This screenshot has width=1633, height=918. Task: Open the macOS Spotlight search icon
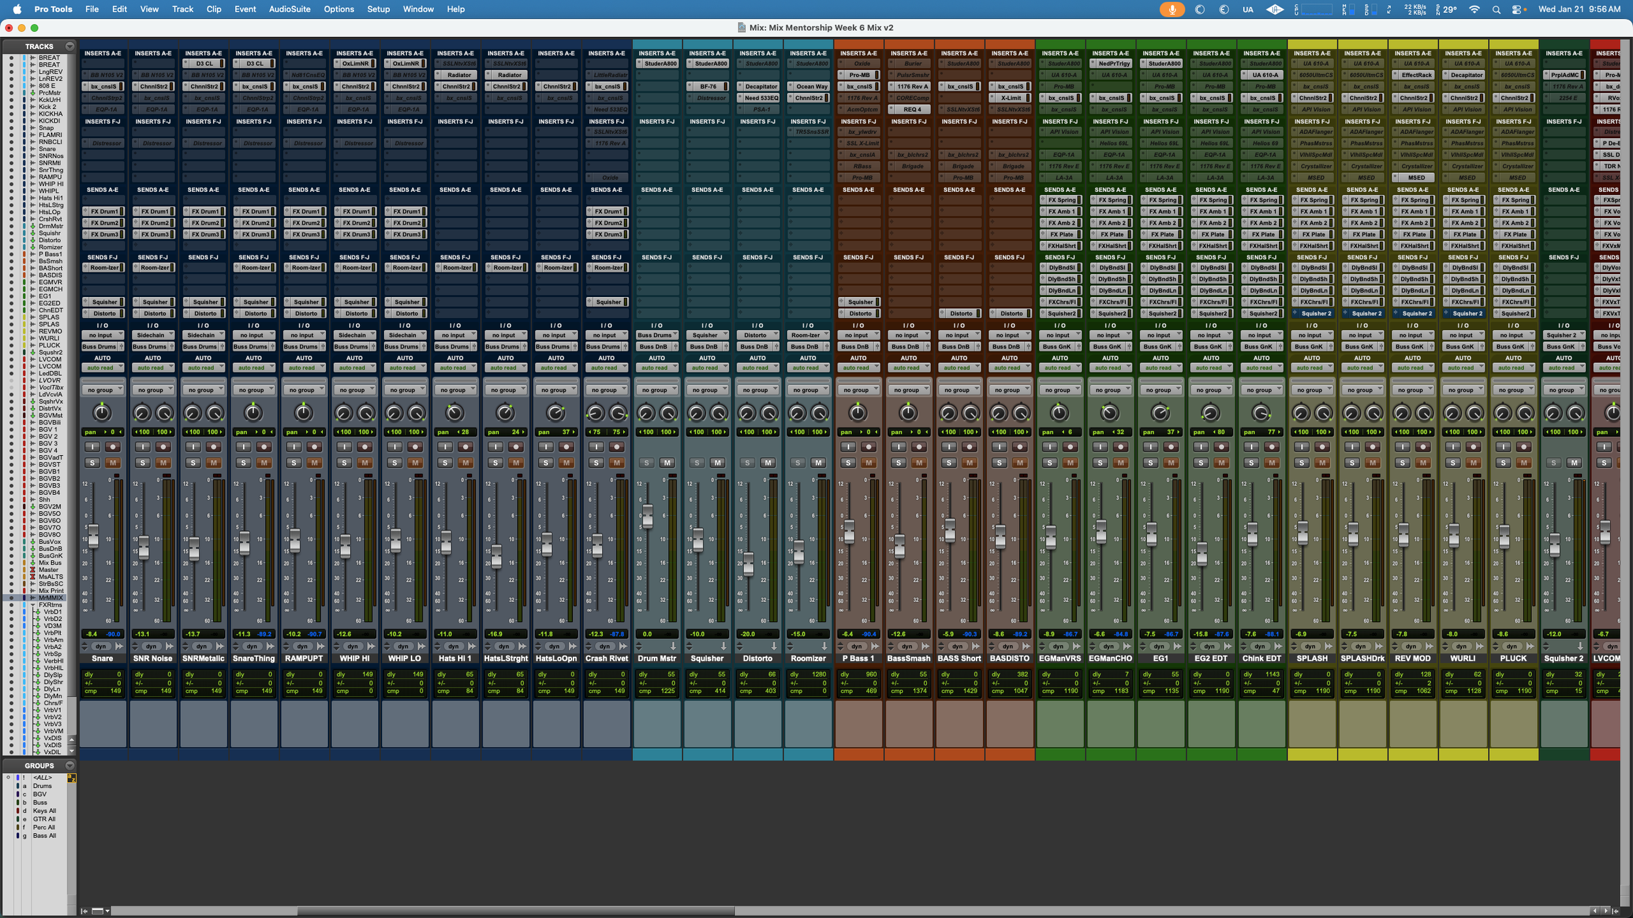[x=1496, y=9]
